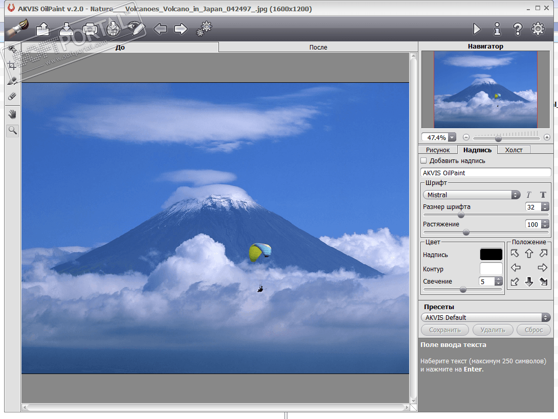Toggle the bold font style button
This screenshot has height=419, width=558.
click(x=543, y=195)
